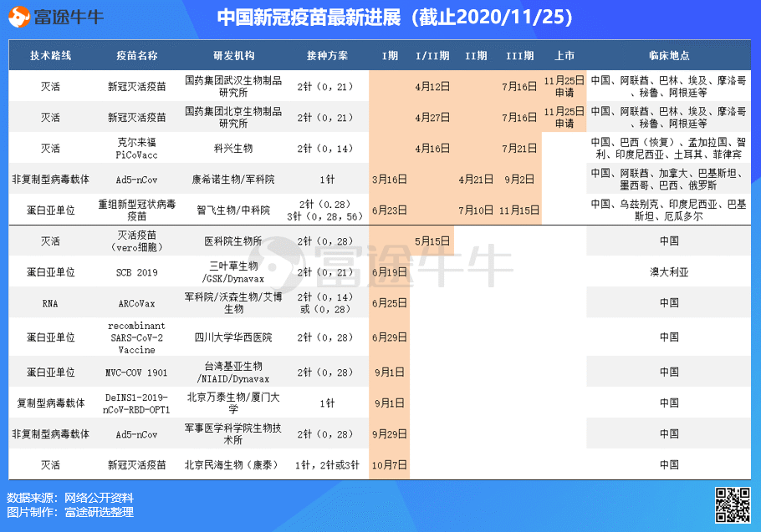Viewport: 761px width, 532px height.
Task: Click the 接种方案 column header
Action: (x=327, y=56)
